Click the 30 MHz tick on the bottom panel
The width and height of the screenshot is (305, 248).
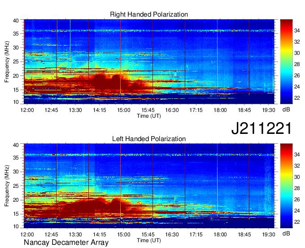click(16, 172)
